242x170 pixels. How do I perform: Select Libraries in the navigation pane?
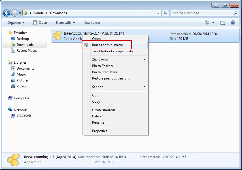pyautogui.click(x=20, y=63)
